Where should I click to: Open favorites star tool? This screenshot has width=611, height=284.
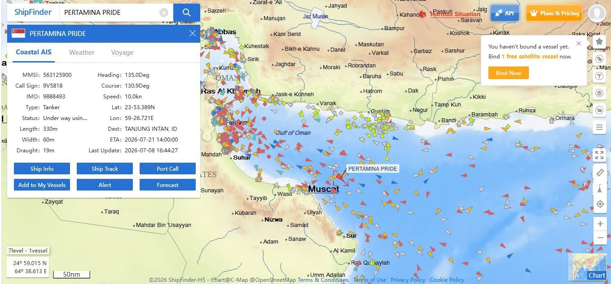[x=599, y=42]
